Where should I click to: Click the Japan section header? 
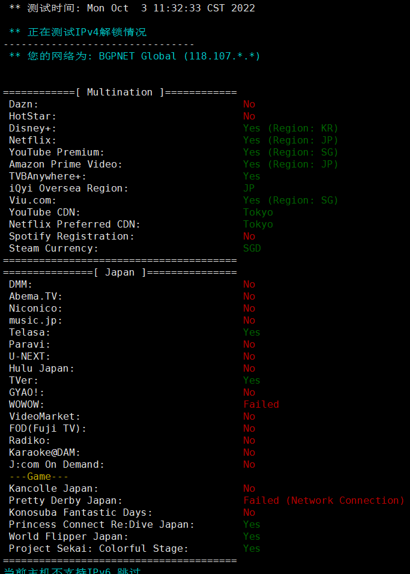pos(120,273)
